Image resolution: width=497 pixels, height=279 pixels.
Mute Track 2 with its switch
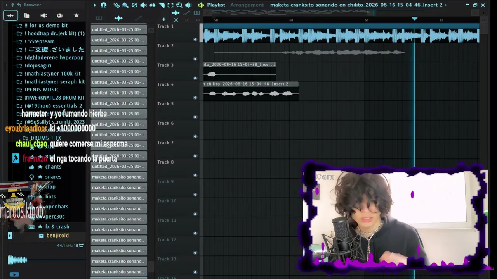(195, 59)
